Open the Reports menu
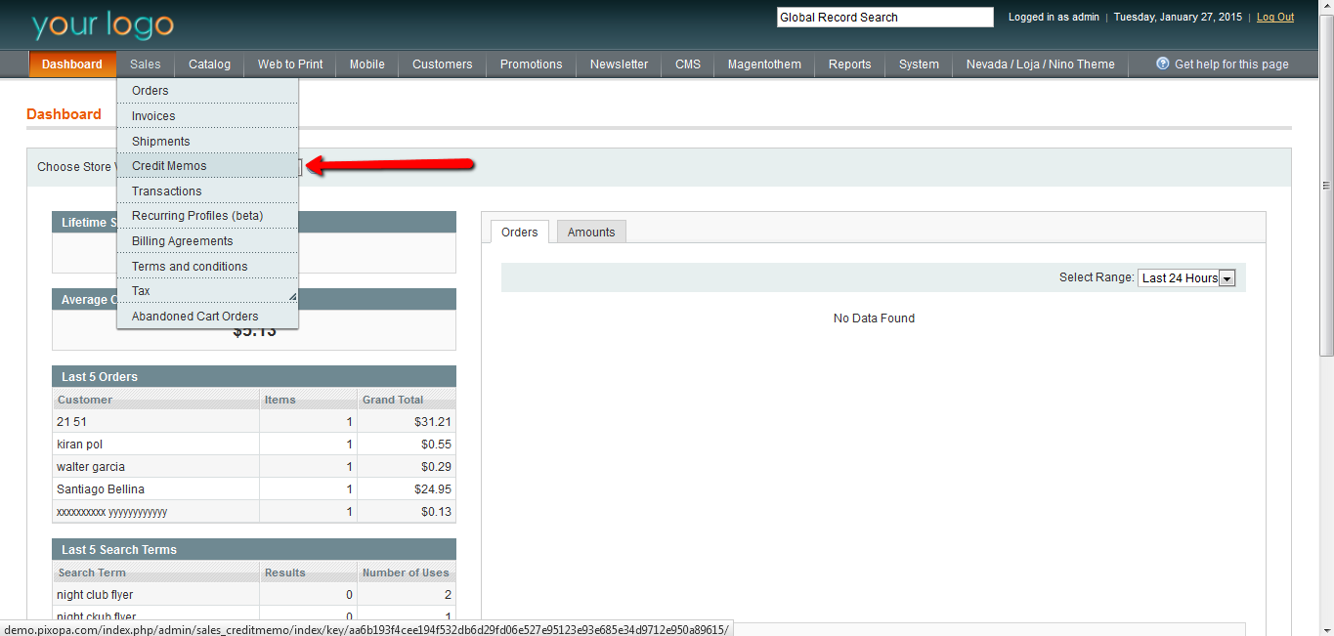This screenshot has height=636, width=1334. coord(850,64)
